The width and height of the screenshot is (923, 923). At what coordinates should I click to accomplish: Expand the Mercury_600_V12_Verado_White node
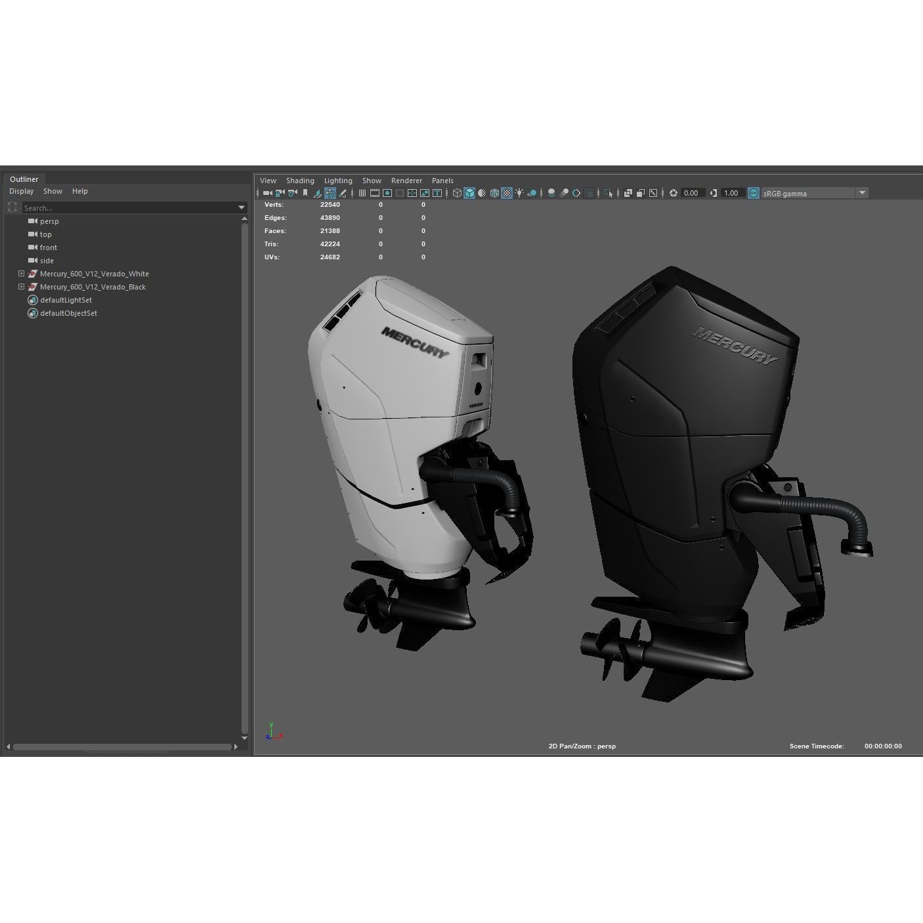tap(20, 274)
